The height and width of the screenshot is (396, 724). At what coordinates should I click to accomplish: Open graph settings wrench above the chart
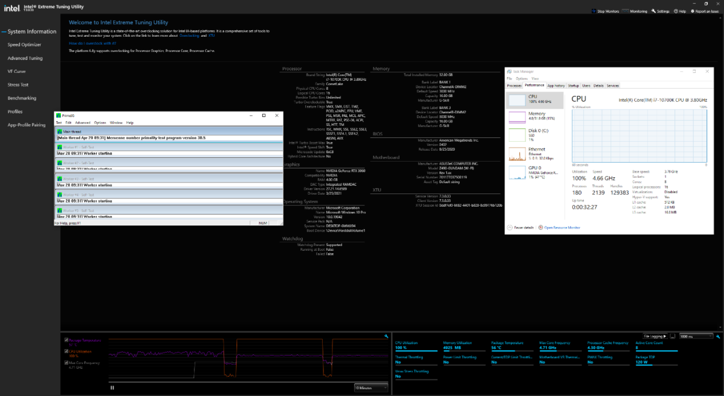point(386,336)
